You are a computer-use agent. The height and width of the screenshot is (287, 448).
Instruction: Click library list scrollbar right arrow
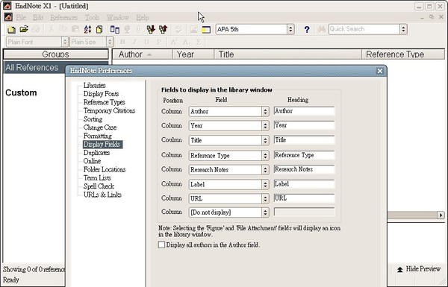pyautogui.click(x=441, y=215)
